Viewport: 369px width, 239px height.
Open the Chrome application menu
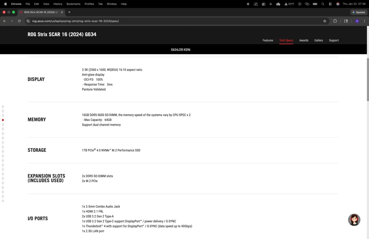(16, 4)
